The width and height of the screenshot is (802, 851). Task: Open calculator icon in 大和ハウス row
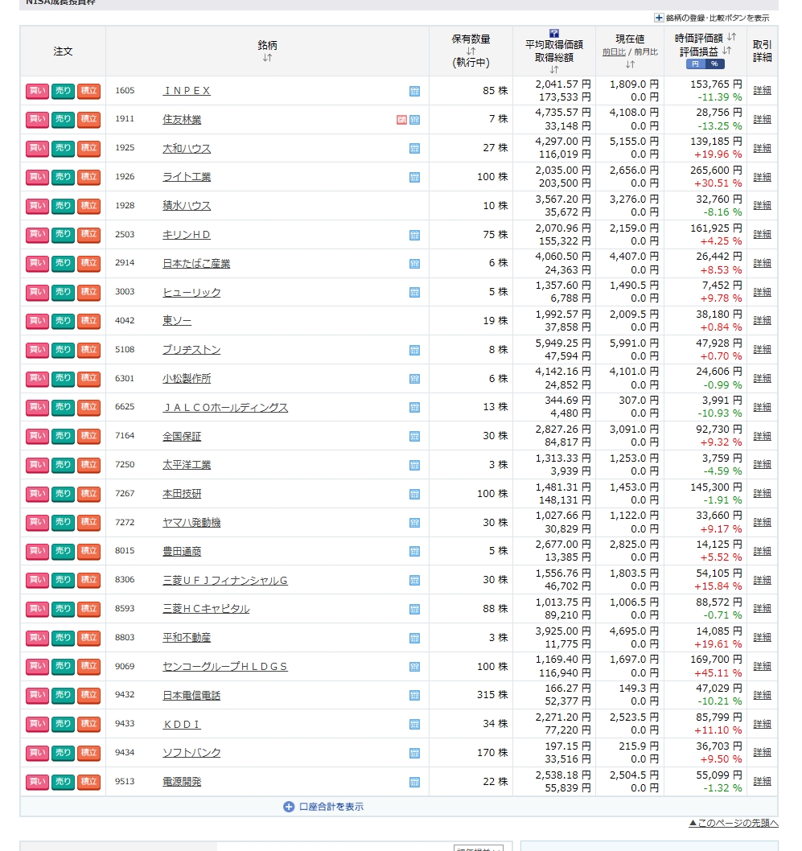click(414, 149)
